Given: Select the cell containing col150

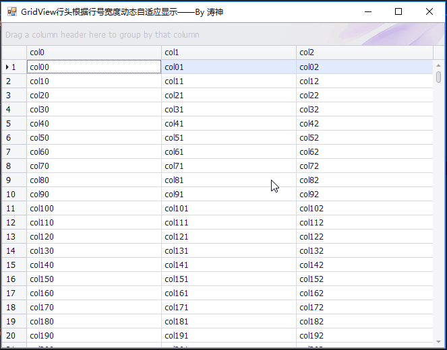Looking at the screenshot, I should point(94,279).
